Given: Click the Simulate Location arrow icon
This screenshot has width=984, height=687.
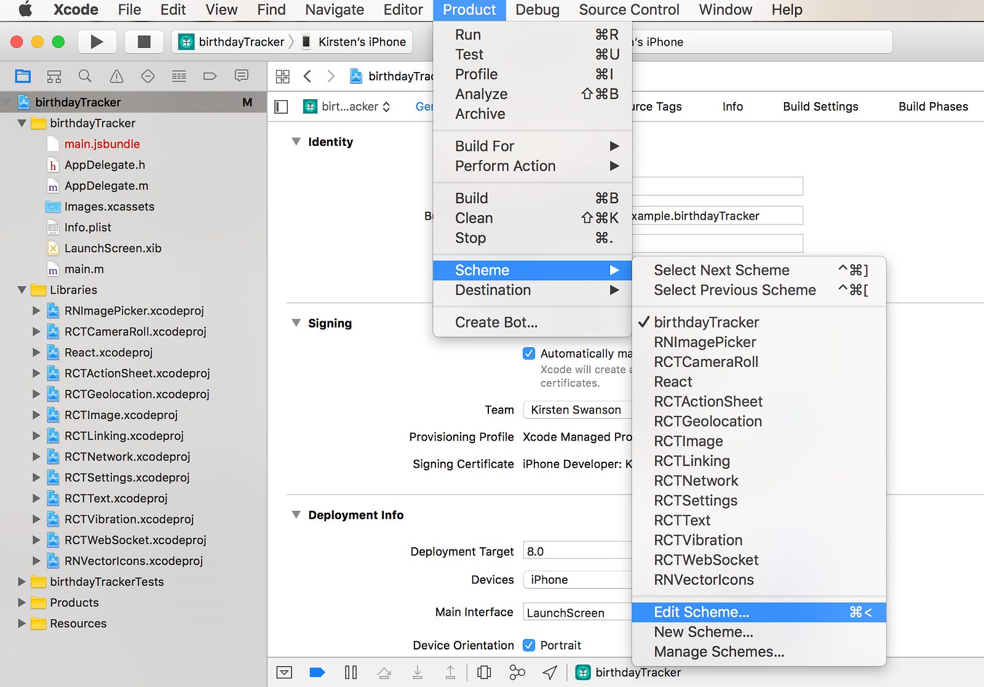Looking at the screenshot, I should [550, 672].
